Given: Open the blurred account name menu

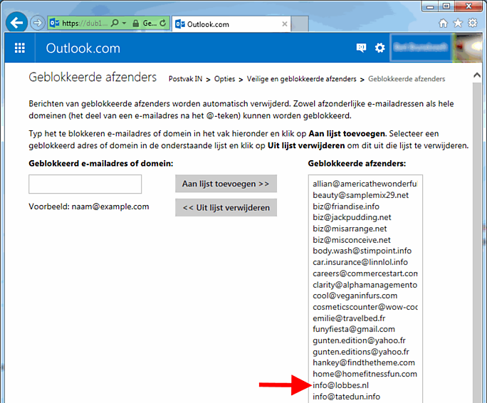Looking at the screenshot, I should point(420,48).
